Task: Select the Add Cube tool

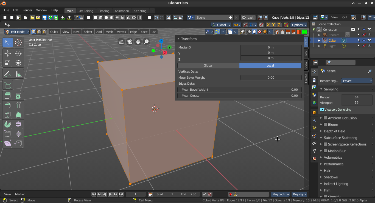Action: tap(8, 85)
